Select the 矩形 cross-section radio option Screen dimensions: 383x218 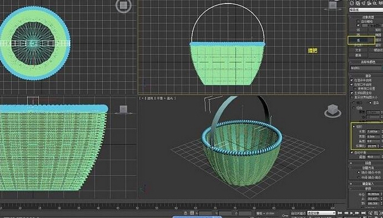(353, 127)
